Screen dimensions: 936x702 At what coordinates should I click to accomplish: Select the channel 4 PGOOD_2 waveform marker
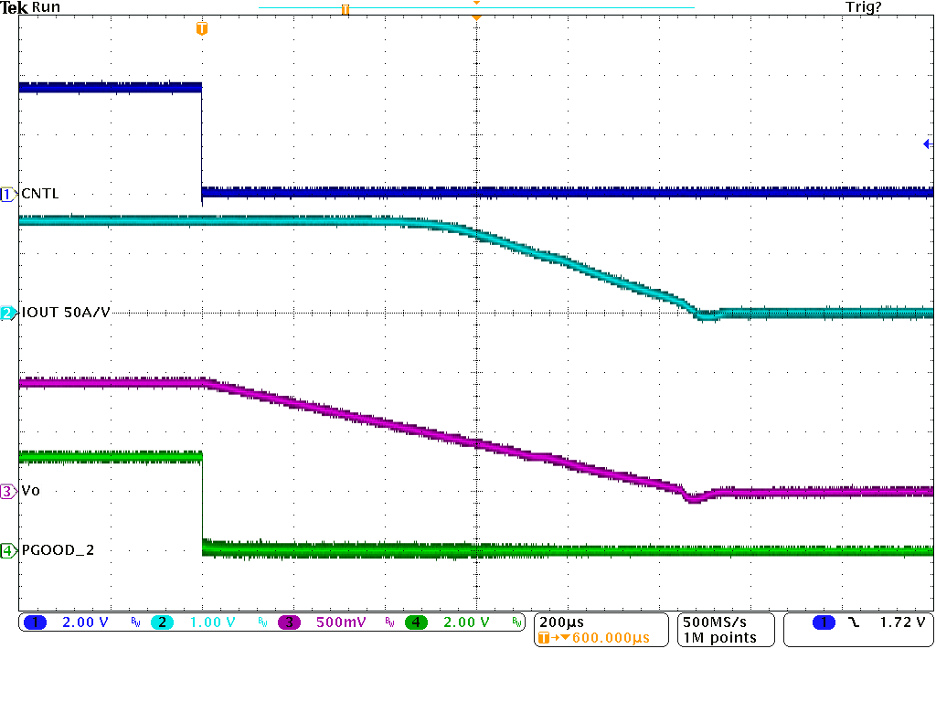[8, 550]
